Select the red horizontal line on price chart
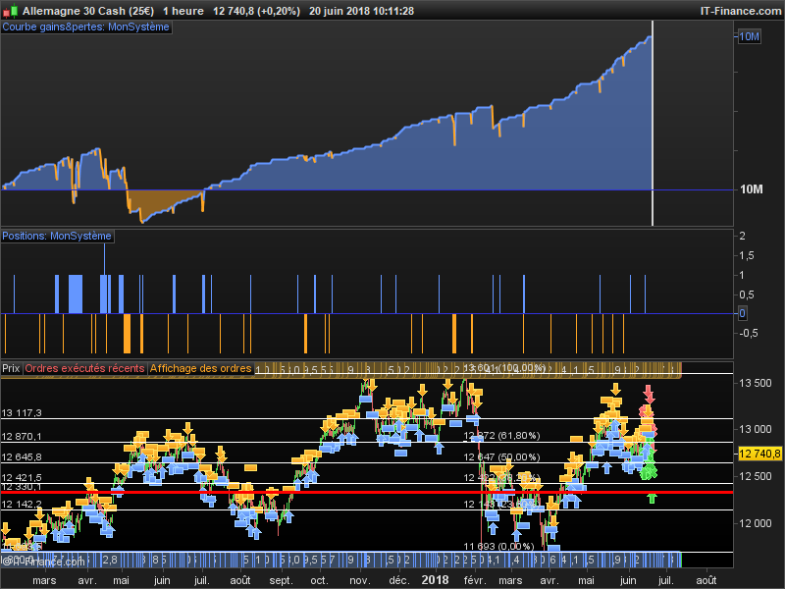This screenshot has height=589, width=785. coord(366,493)
